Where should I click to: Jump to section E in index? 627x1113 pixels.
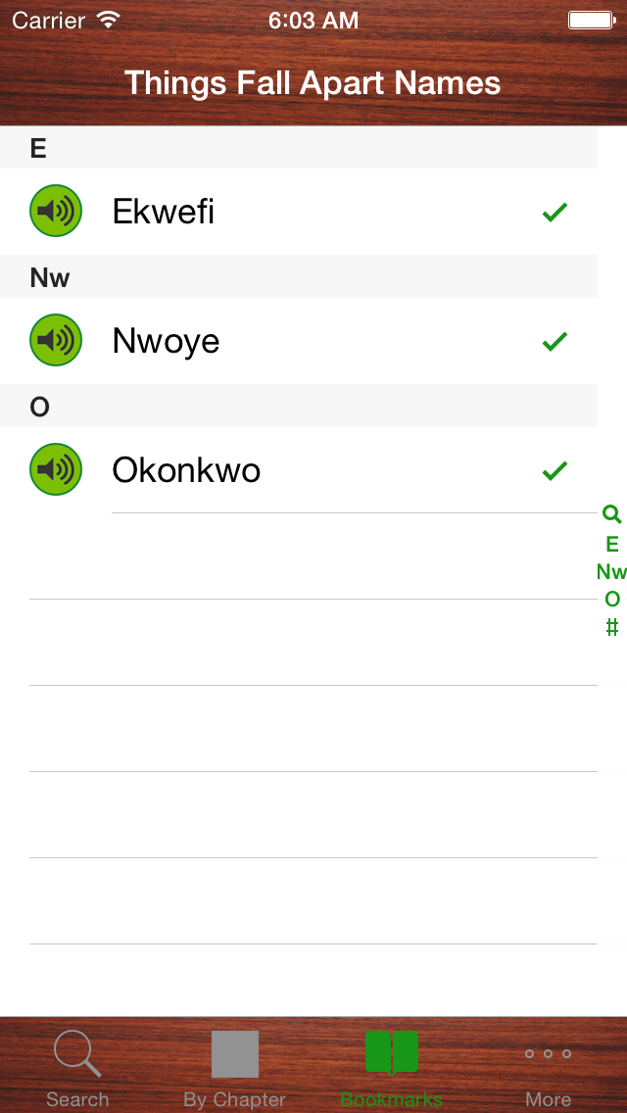612,545
